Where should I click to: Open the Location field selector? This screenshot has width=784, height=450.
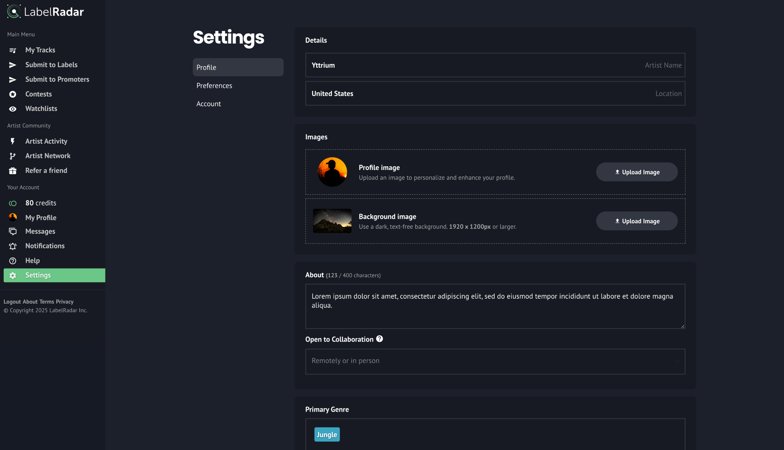495,93
